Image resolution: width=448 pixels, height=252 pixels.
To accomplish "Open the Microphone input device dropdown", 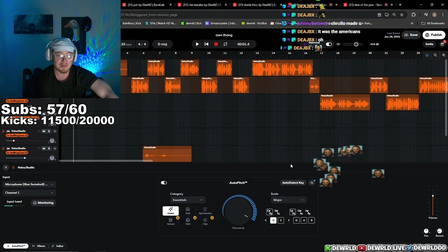I will pyautogui.click(x=29, y=184).
